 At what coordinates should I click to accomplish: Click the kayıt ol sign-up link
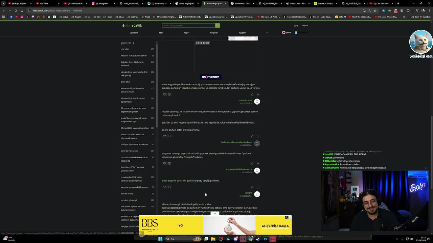pyautogui.click(x=305, y=25)
